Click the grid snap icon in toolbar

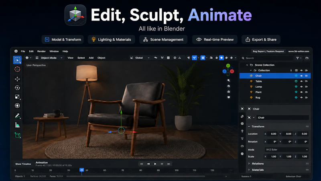168,58
